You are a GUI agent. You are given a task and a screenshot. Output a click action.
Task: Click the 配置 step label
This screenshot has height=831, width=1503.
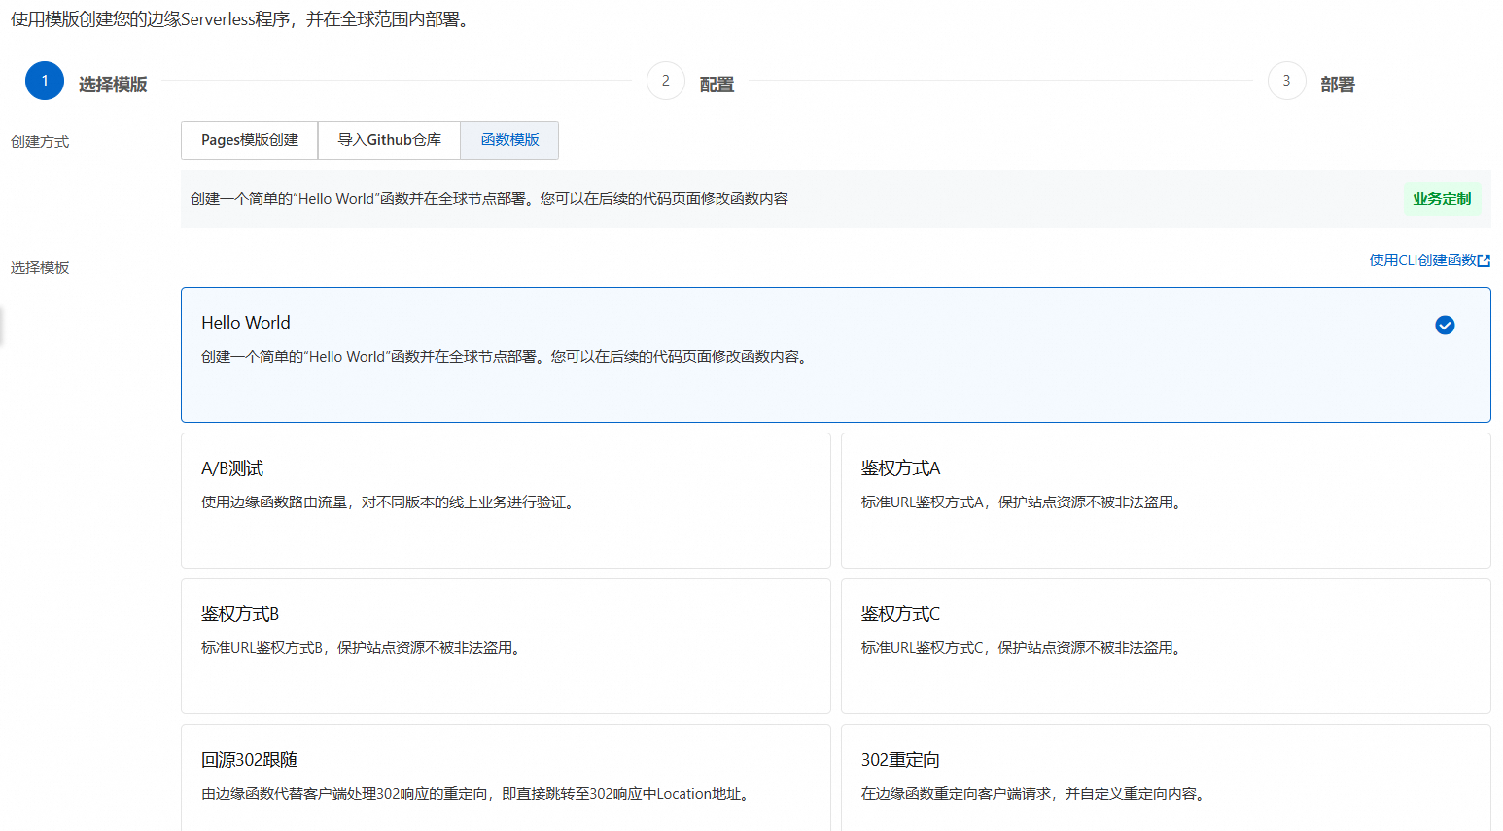717,85
